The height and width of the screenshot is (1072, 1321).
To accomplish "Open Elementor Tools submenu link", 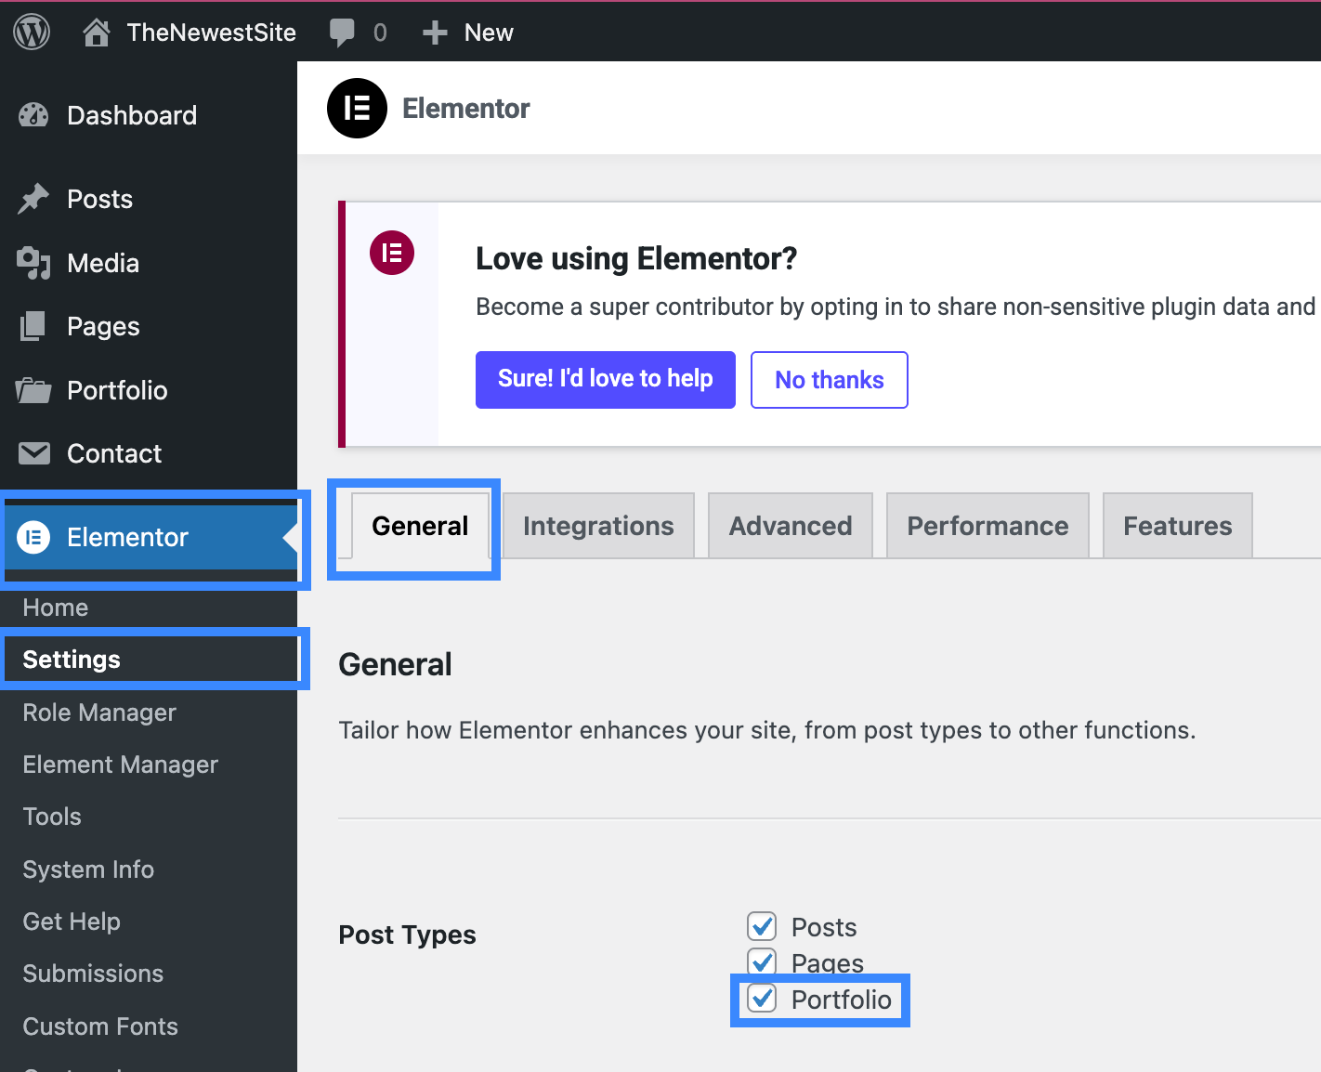I will 52,817.
